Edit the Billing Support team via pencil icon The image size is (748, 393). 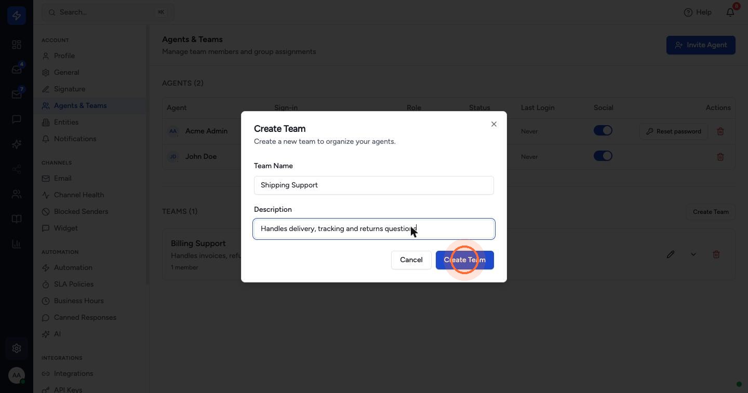point(671,254)
